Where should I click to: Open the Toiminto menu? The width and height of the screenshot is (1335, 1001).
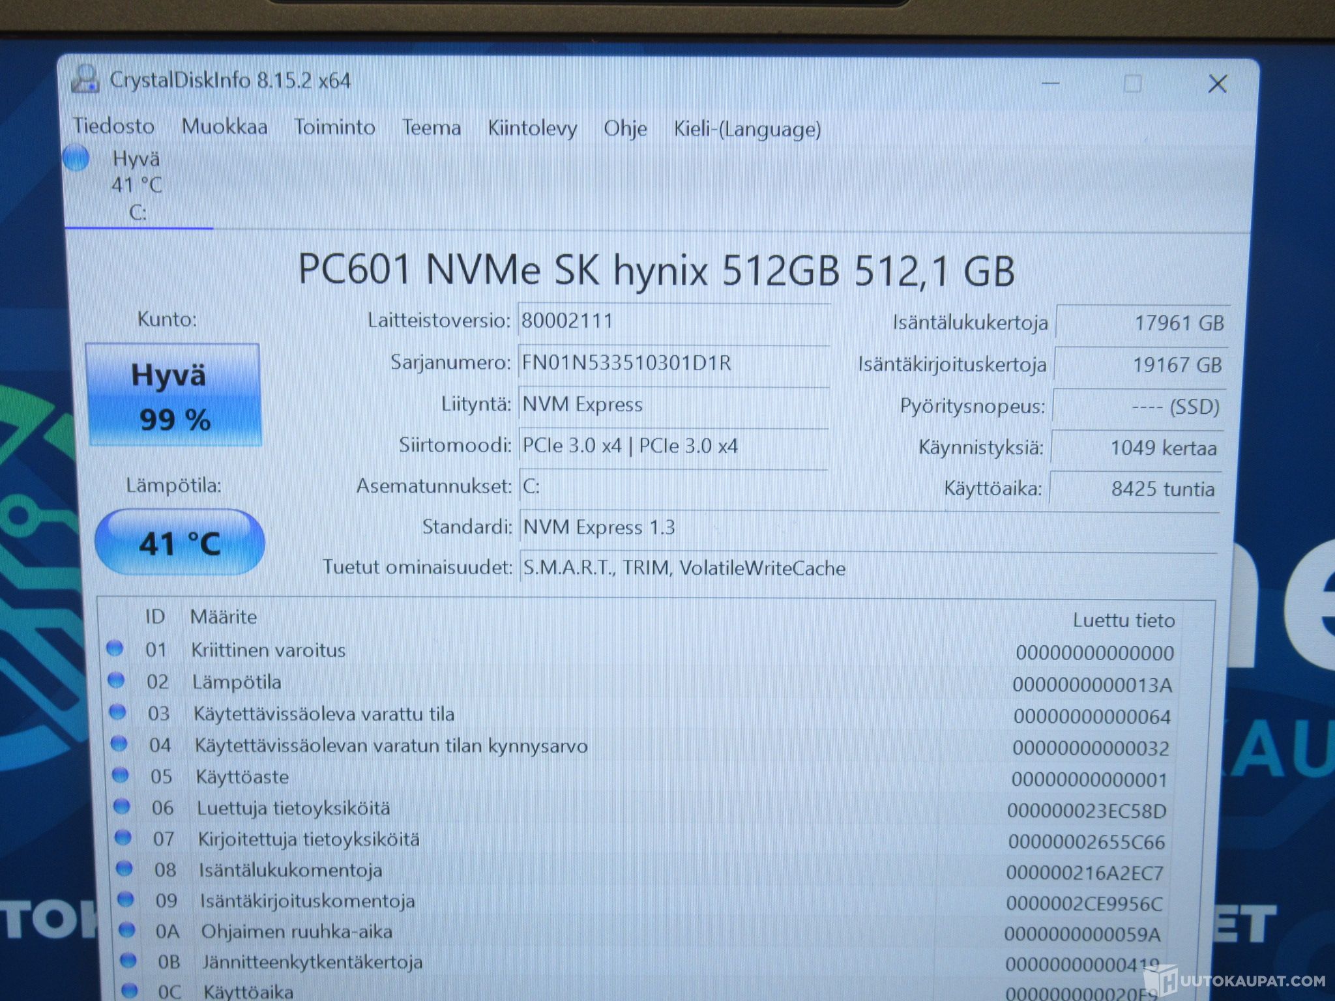pos(334,127)
